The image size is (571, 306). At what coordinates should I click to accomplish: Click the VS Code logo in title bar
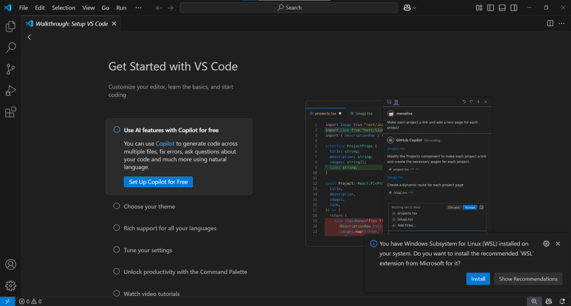[x=8, y=8]
